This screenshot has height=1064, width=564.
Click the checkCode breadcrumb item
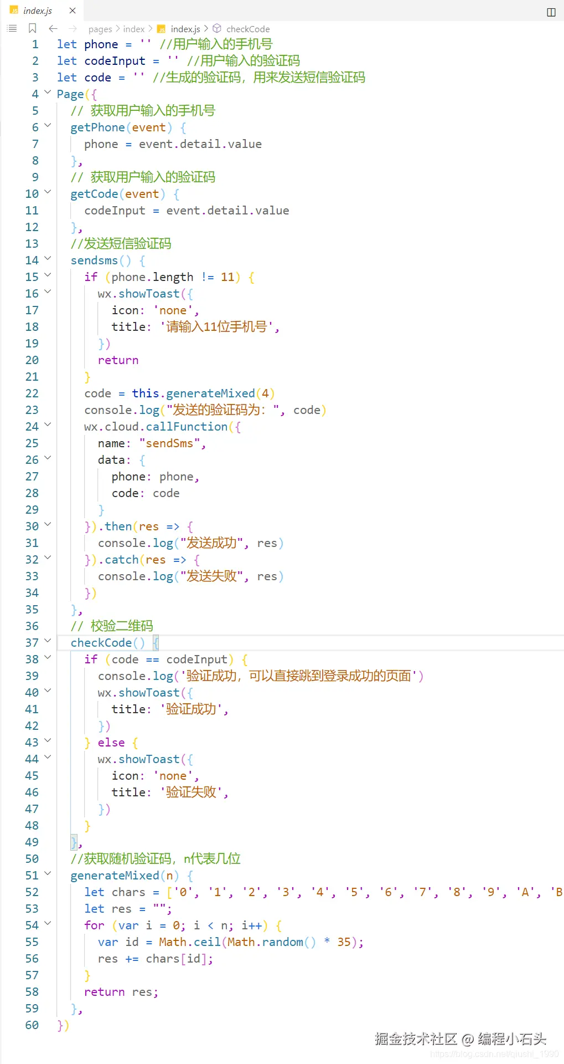coord(248,29)
